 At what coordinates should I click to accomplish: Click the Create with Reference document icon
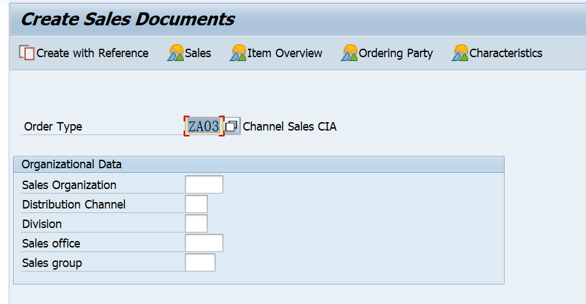(27, 53)
